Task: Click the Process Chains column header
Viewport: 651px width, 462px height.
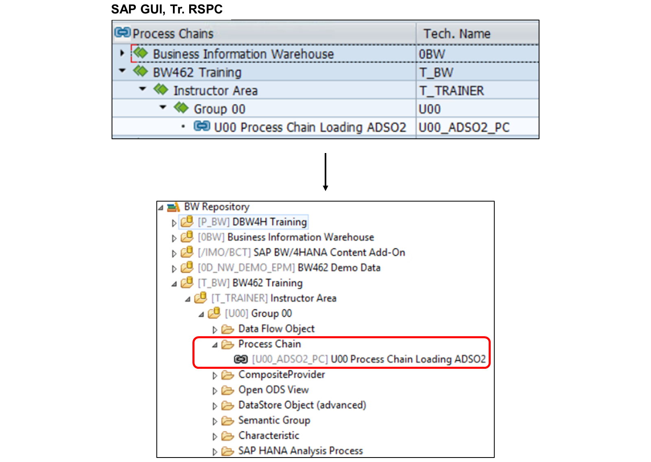Action: (264, 33)
